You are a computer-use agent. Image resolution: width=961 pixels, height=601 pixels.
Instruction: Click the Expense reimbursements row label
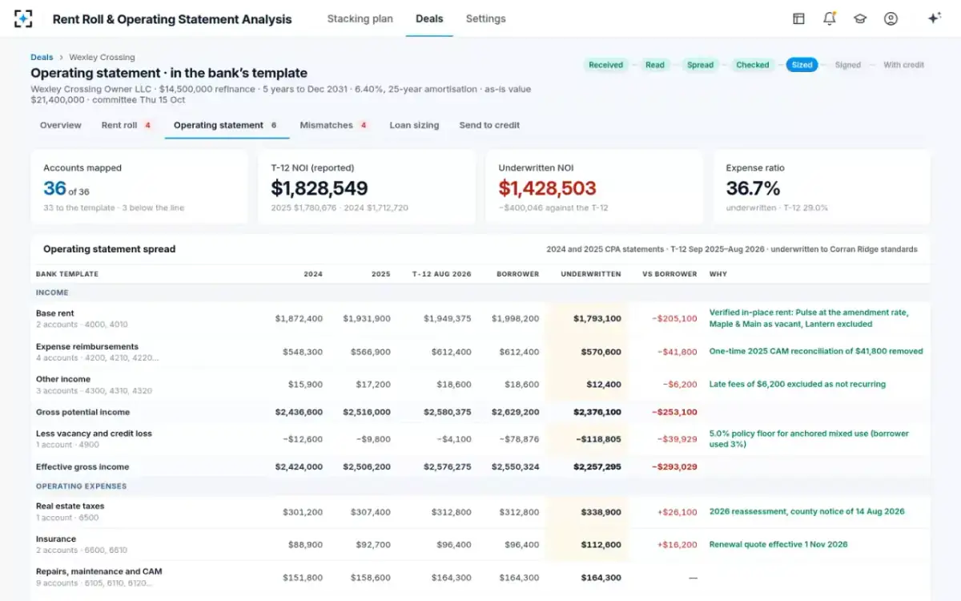tap(87, 347)
